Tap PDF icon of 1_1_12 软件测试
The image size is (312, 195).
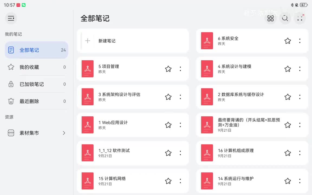(87, 153)
